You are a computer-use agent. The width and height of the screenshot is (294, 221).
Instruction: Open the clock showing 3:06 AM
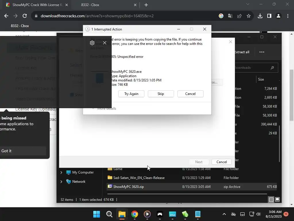pyautogui.click(x=273, y=214)
